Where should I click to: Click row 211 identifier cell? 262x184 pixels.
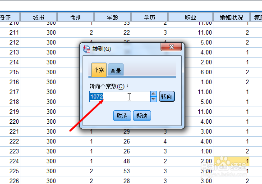[x=10, y=32]
